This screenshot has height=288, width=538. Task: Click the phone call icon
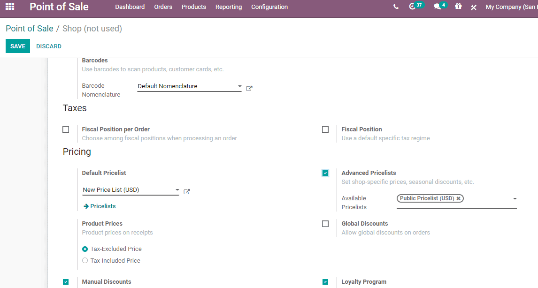click(396, 7)
